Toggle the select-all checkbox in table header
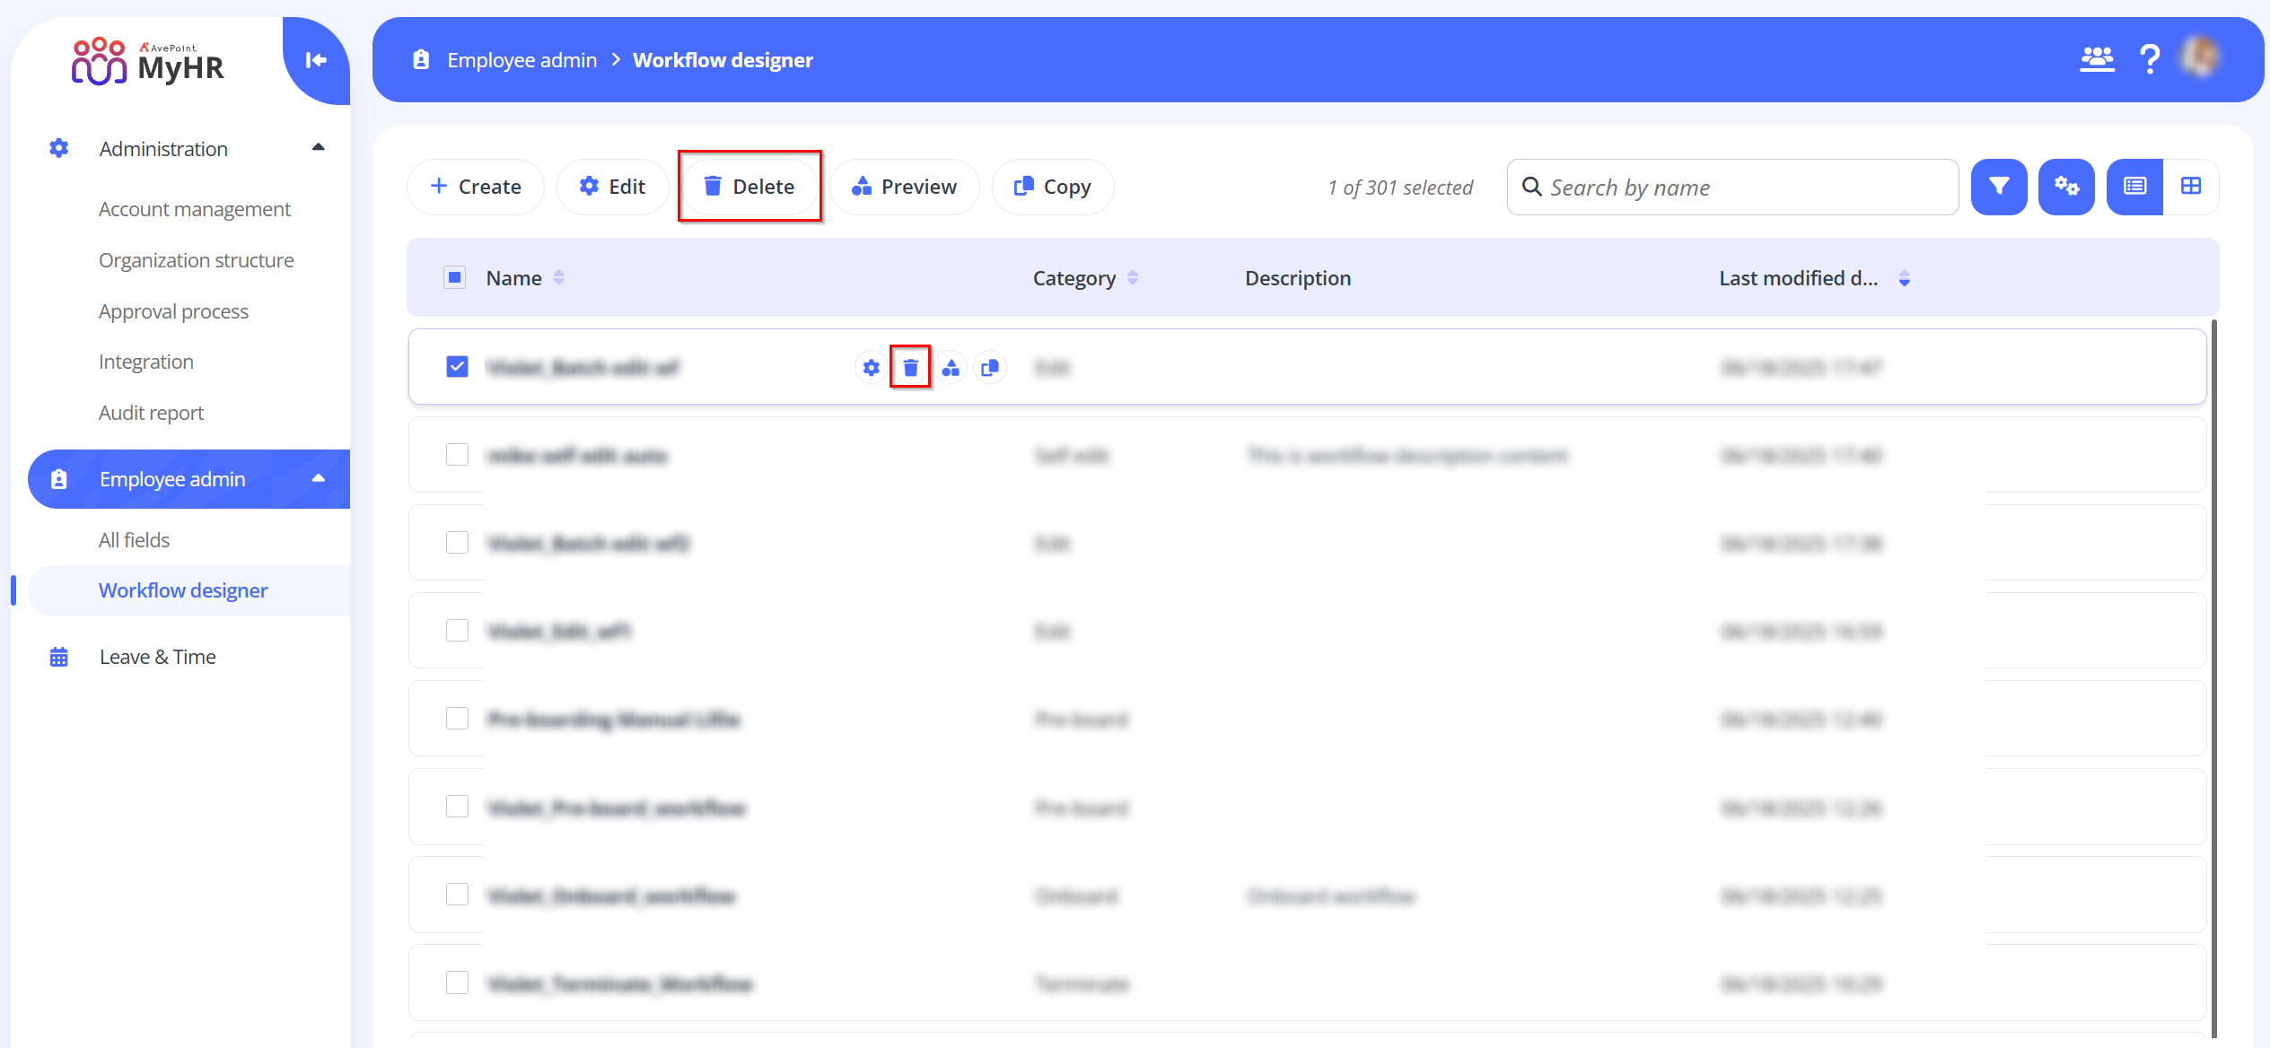Viewport: 2270px width, 1048px height. tap(455, 277)
